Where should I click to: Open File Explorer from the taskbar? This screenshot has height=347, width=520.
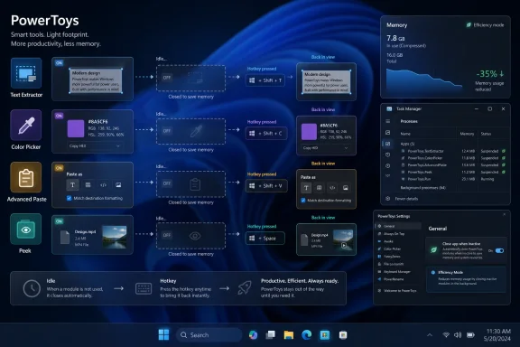(289, 335)
